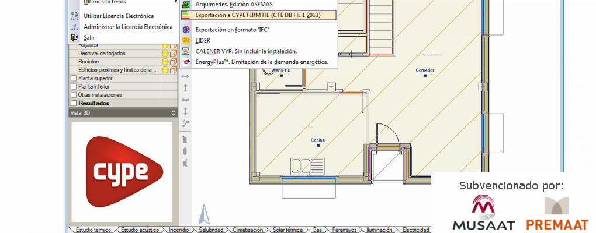Go to the Solar térmica tab

point(287,230)
